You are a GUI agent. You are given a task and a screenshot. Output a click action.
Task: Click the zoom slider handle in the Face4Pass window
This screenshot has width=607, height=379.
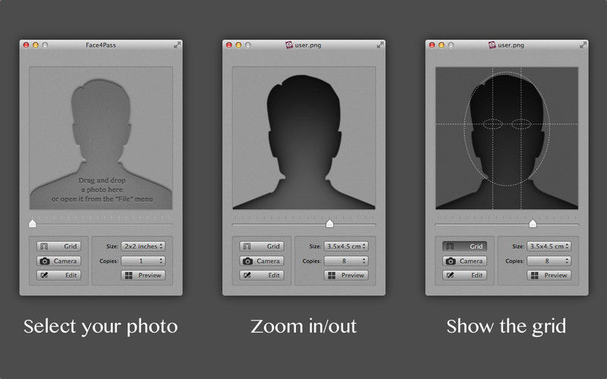coord(33,224)
